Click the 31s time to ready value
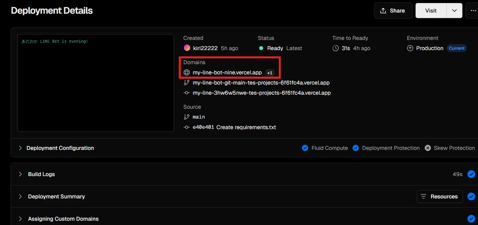The image size is (478, 225). (346, 48)
